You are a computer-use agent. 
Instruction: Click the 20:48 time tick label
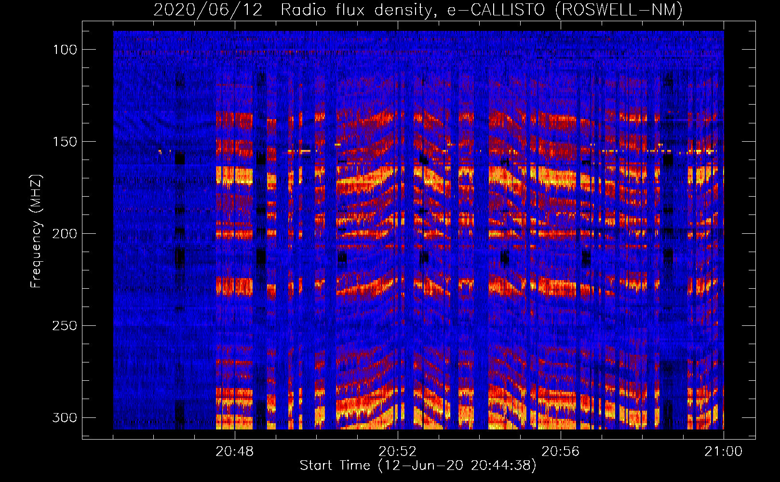coord(235,452)
